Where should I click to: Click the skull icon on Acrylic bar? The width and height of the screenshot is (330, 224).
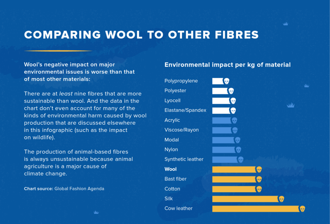[x=234, y=120]
